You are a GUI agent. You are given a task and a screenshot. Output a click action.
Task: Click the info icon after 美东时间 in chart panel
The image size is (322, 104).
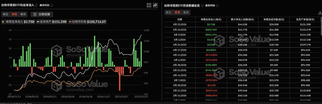52,5
